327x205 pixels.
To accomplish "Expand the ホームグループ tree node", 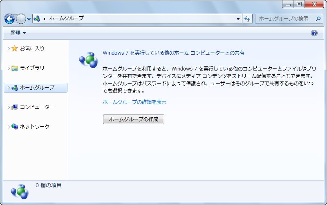I will tap(9, 88).
